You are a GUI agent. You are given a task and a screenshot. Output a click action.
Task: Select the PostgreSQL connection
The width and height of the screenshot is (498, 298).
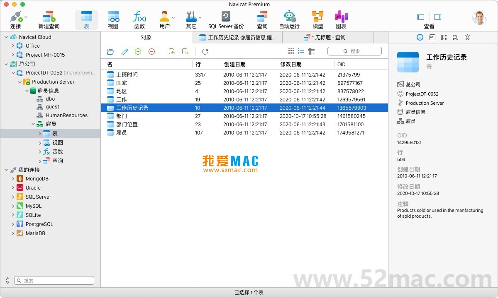39,224
